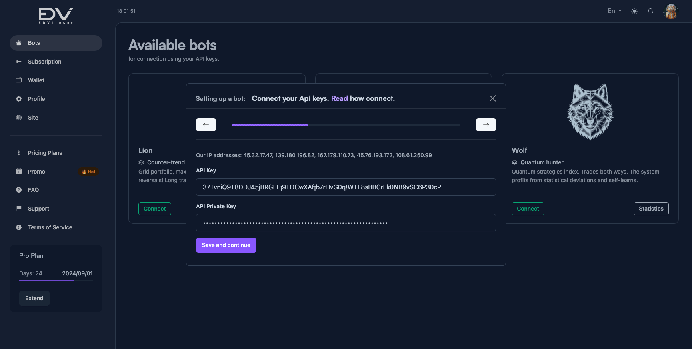Click the Pro Plan days progress bar

[x=56, y=281]
